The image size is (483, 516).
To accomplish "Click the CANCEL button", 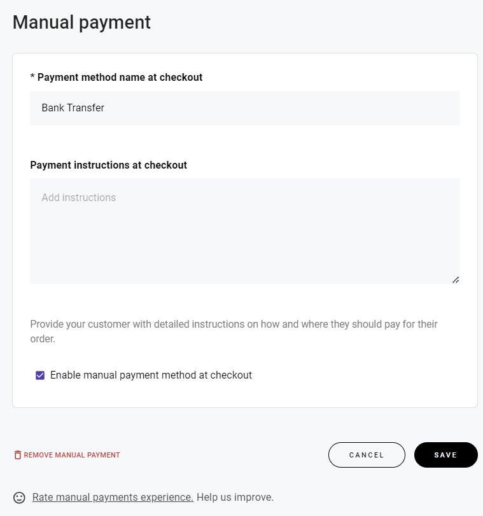I will click(367, 455).
